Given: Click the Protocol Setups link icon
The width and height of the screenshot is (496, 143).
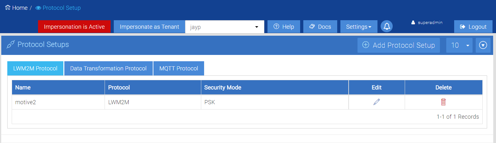Looking at the screenshot, I should click(10, 45).
